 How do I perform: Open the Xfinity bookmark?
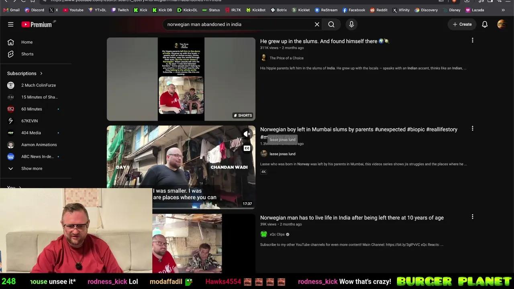(401, 10)
